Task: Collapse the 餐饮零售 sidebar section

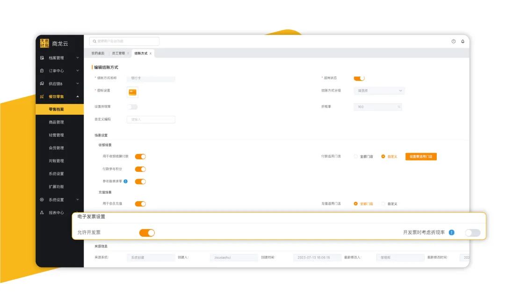Action: (x=77, y=97)
